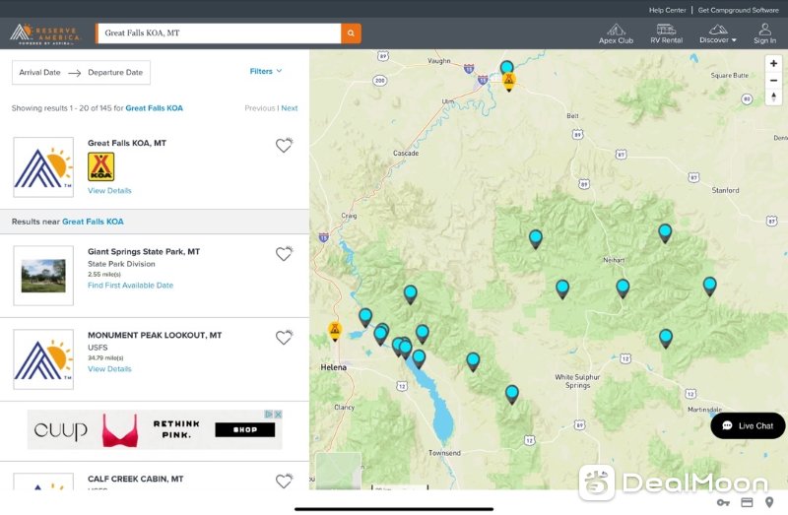Open Live Chat

pos(748,425)
